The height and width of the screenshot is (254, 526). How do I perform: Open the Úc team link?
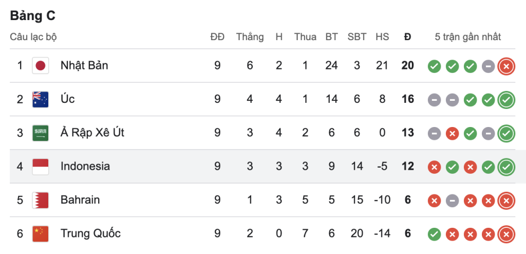pos(68,99)
